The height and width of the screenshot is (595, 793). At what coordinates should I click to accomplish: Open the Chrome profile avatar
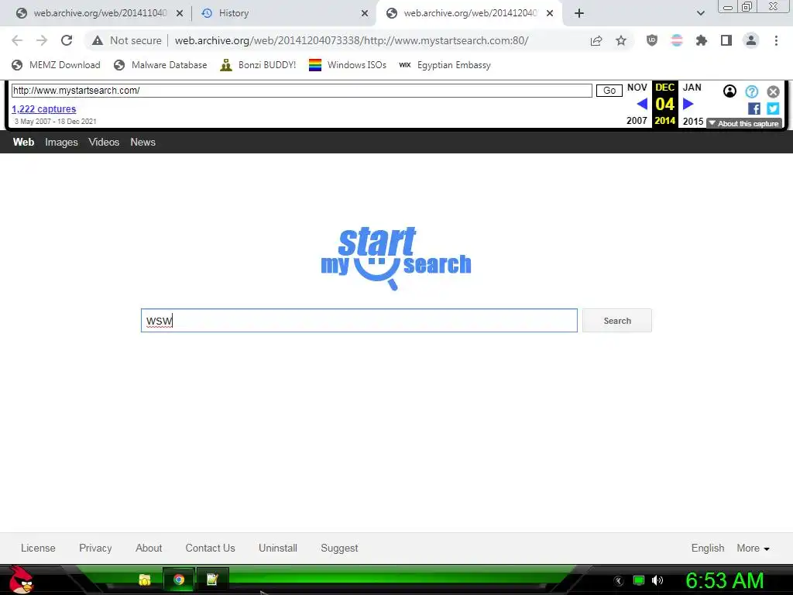point(751,40)
